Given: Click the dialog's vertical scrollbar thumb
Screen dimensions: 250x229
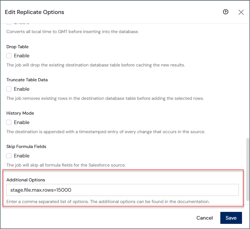Looking at the screenshot, I should pos(248,170).
